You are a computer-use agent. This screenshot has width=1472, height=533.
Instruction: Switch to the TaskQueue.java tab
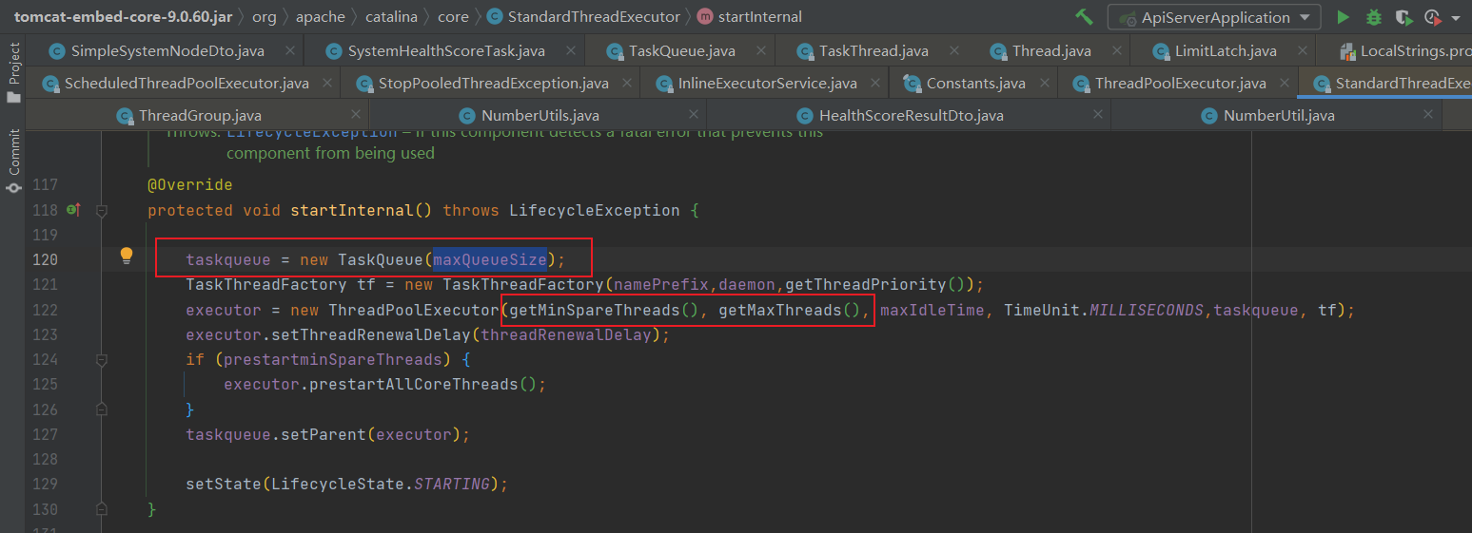tap(682, 51)
